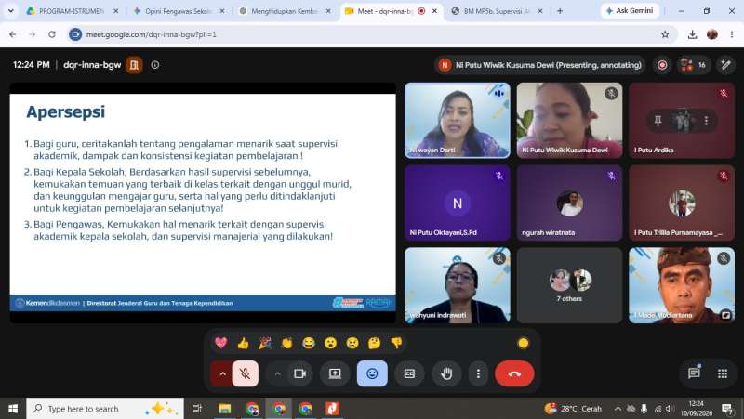This screenshot has width=744, height=419.
Task: Close the emoji reactions bar
Action: 372,373
